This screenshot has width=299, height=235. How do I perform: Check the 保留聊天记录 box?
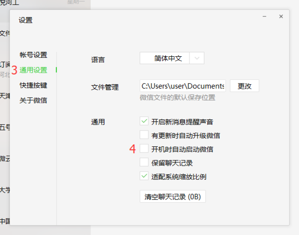click(144, 162)
